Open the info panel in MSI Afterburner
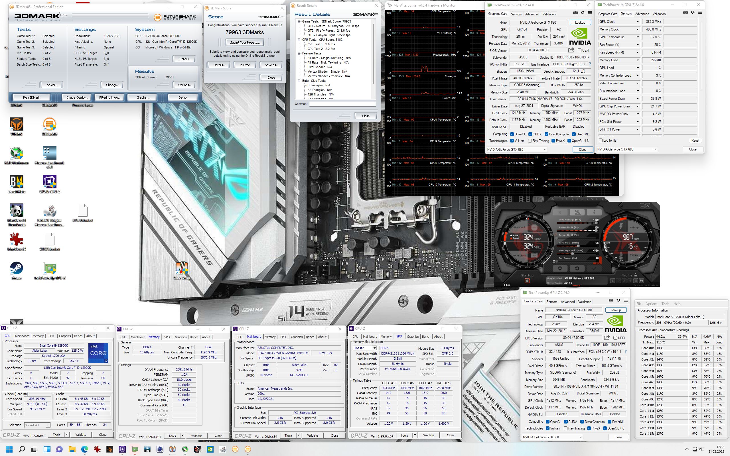The width and height of the screenshot is (730, 456). coord(594,212)
